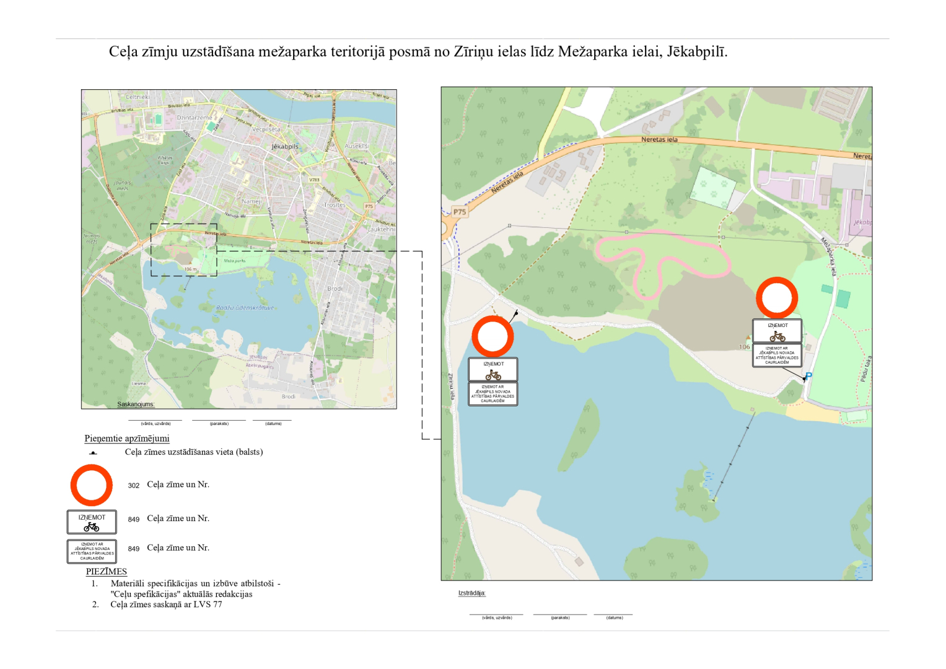Click the datums line under Saskaņojums

(x=273, y=421)
